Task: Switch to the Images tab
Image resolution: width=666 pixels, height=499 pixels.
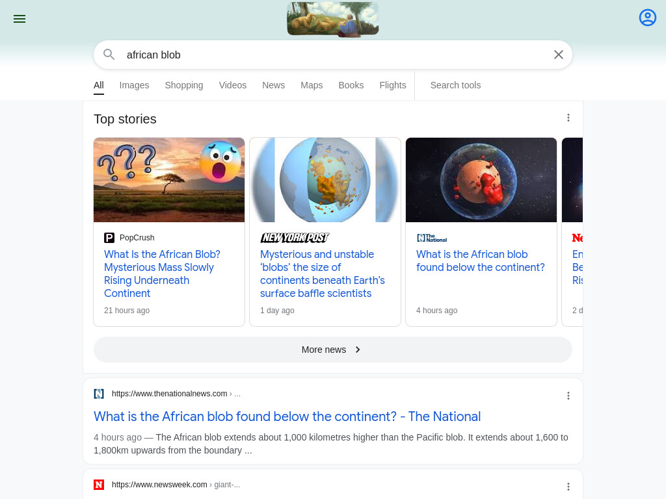Action: point(134,85)
